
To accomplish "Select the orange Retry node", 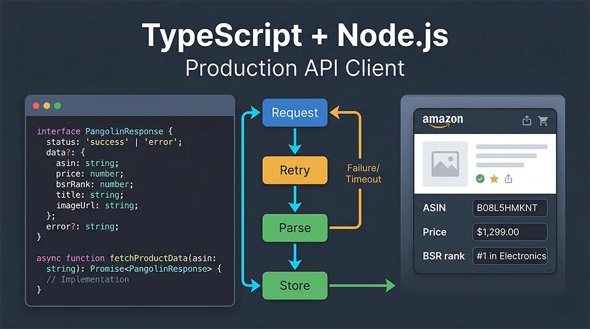I will pos(294,170).
